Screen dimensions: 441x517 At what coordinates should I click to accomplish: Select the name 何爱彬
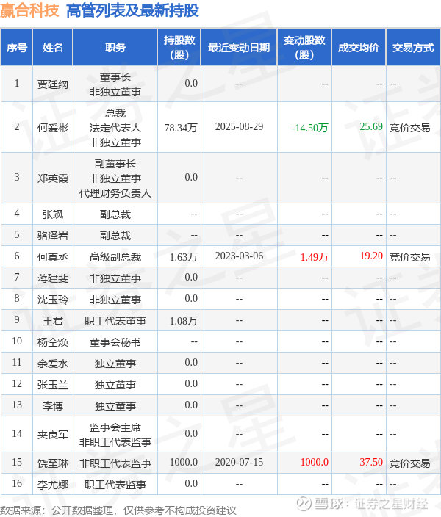tap(52, 128)
